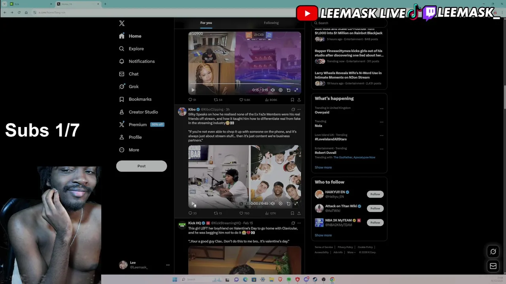Enable picture-in-picture on 0:15 video
This screenshot has width=506, height=284.
[x=288, y=90]
